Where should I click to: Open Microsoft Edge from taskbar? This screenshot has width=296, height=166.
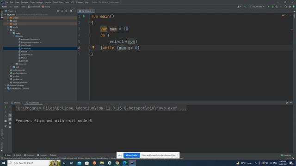click(x=124, y=163)
